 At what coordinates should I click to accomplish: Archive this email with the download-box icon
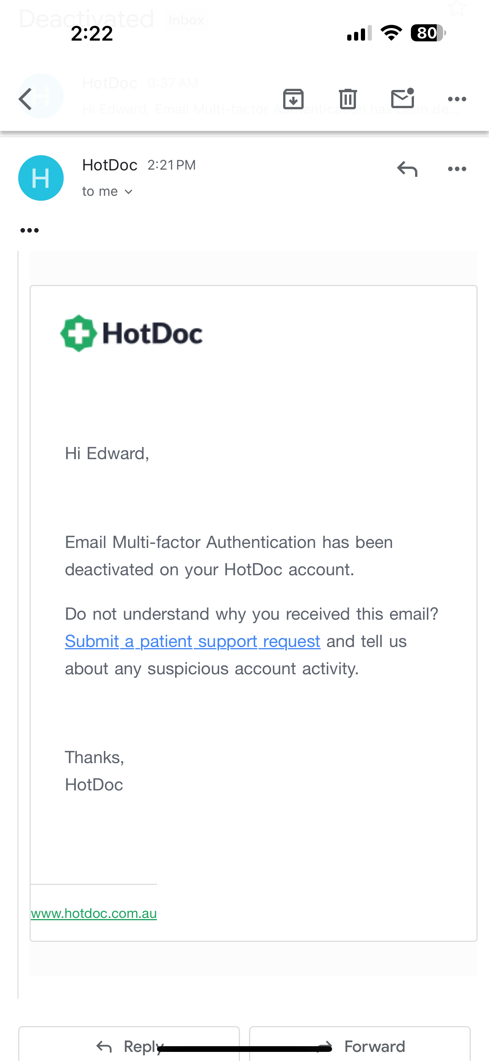[x=293, y=99]
